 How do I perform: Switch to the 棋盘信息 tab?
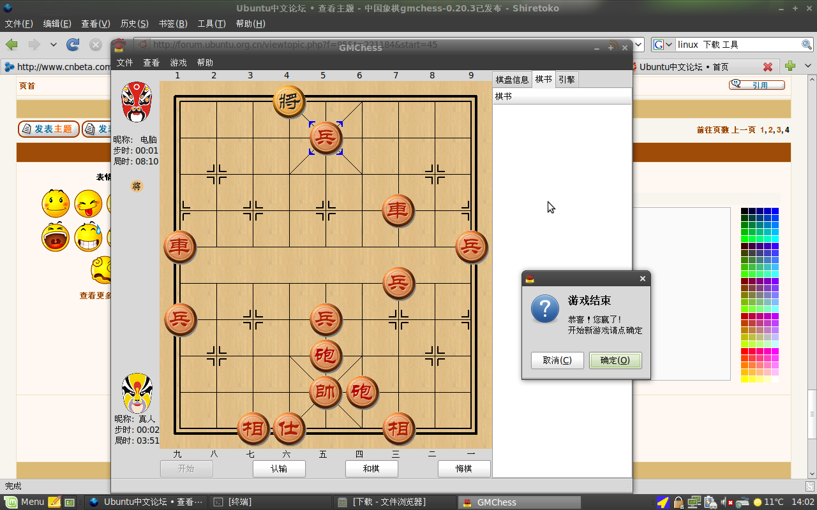tap(512, 80)
